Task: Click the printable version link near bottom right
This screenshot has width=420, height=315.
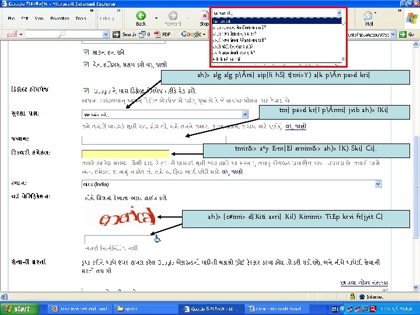Action: click(x=364, y=282)
